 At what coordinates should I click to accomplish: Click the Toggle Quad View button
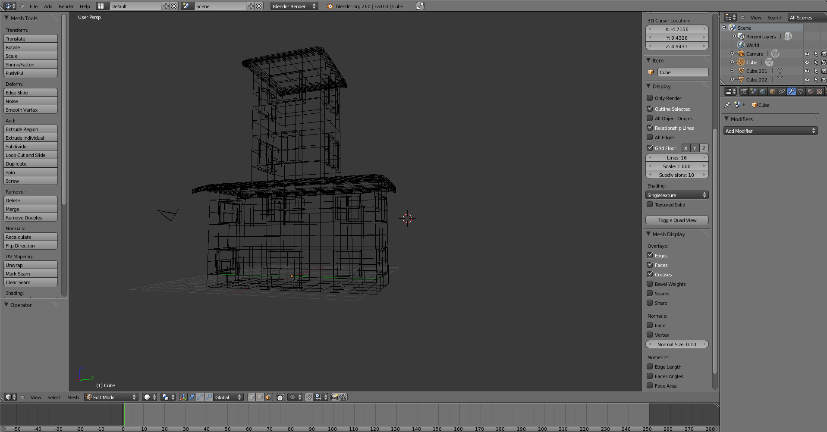(x=677, y=220)
